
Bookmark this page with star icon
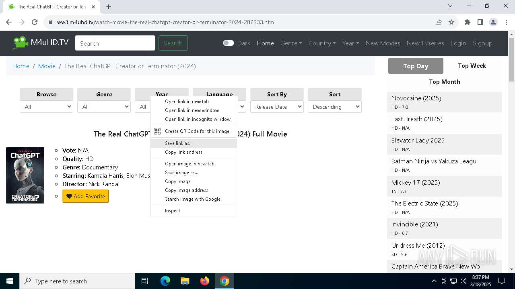pyautogui.click(x=451, y=22)
